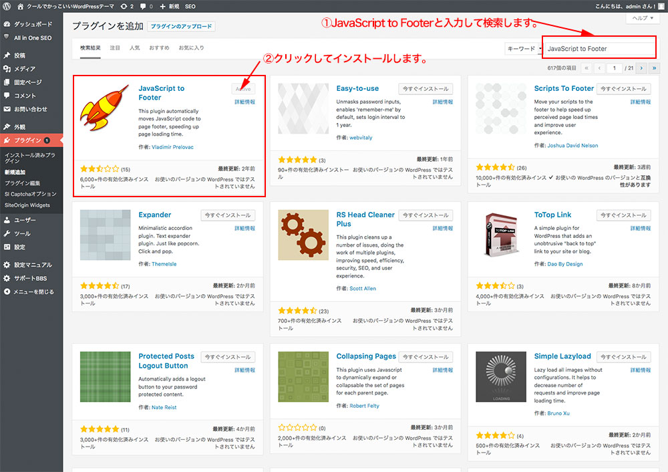Click プラグインのアップロード button
The height and width of the screenshot is (472, 668).
tap(181, 27)
